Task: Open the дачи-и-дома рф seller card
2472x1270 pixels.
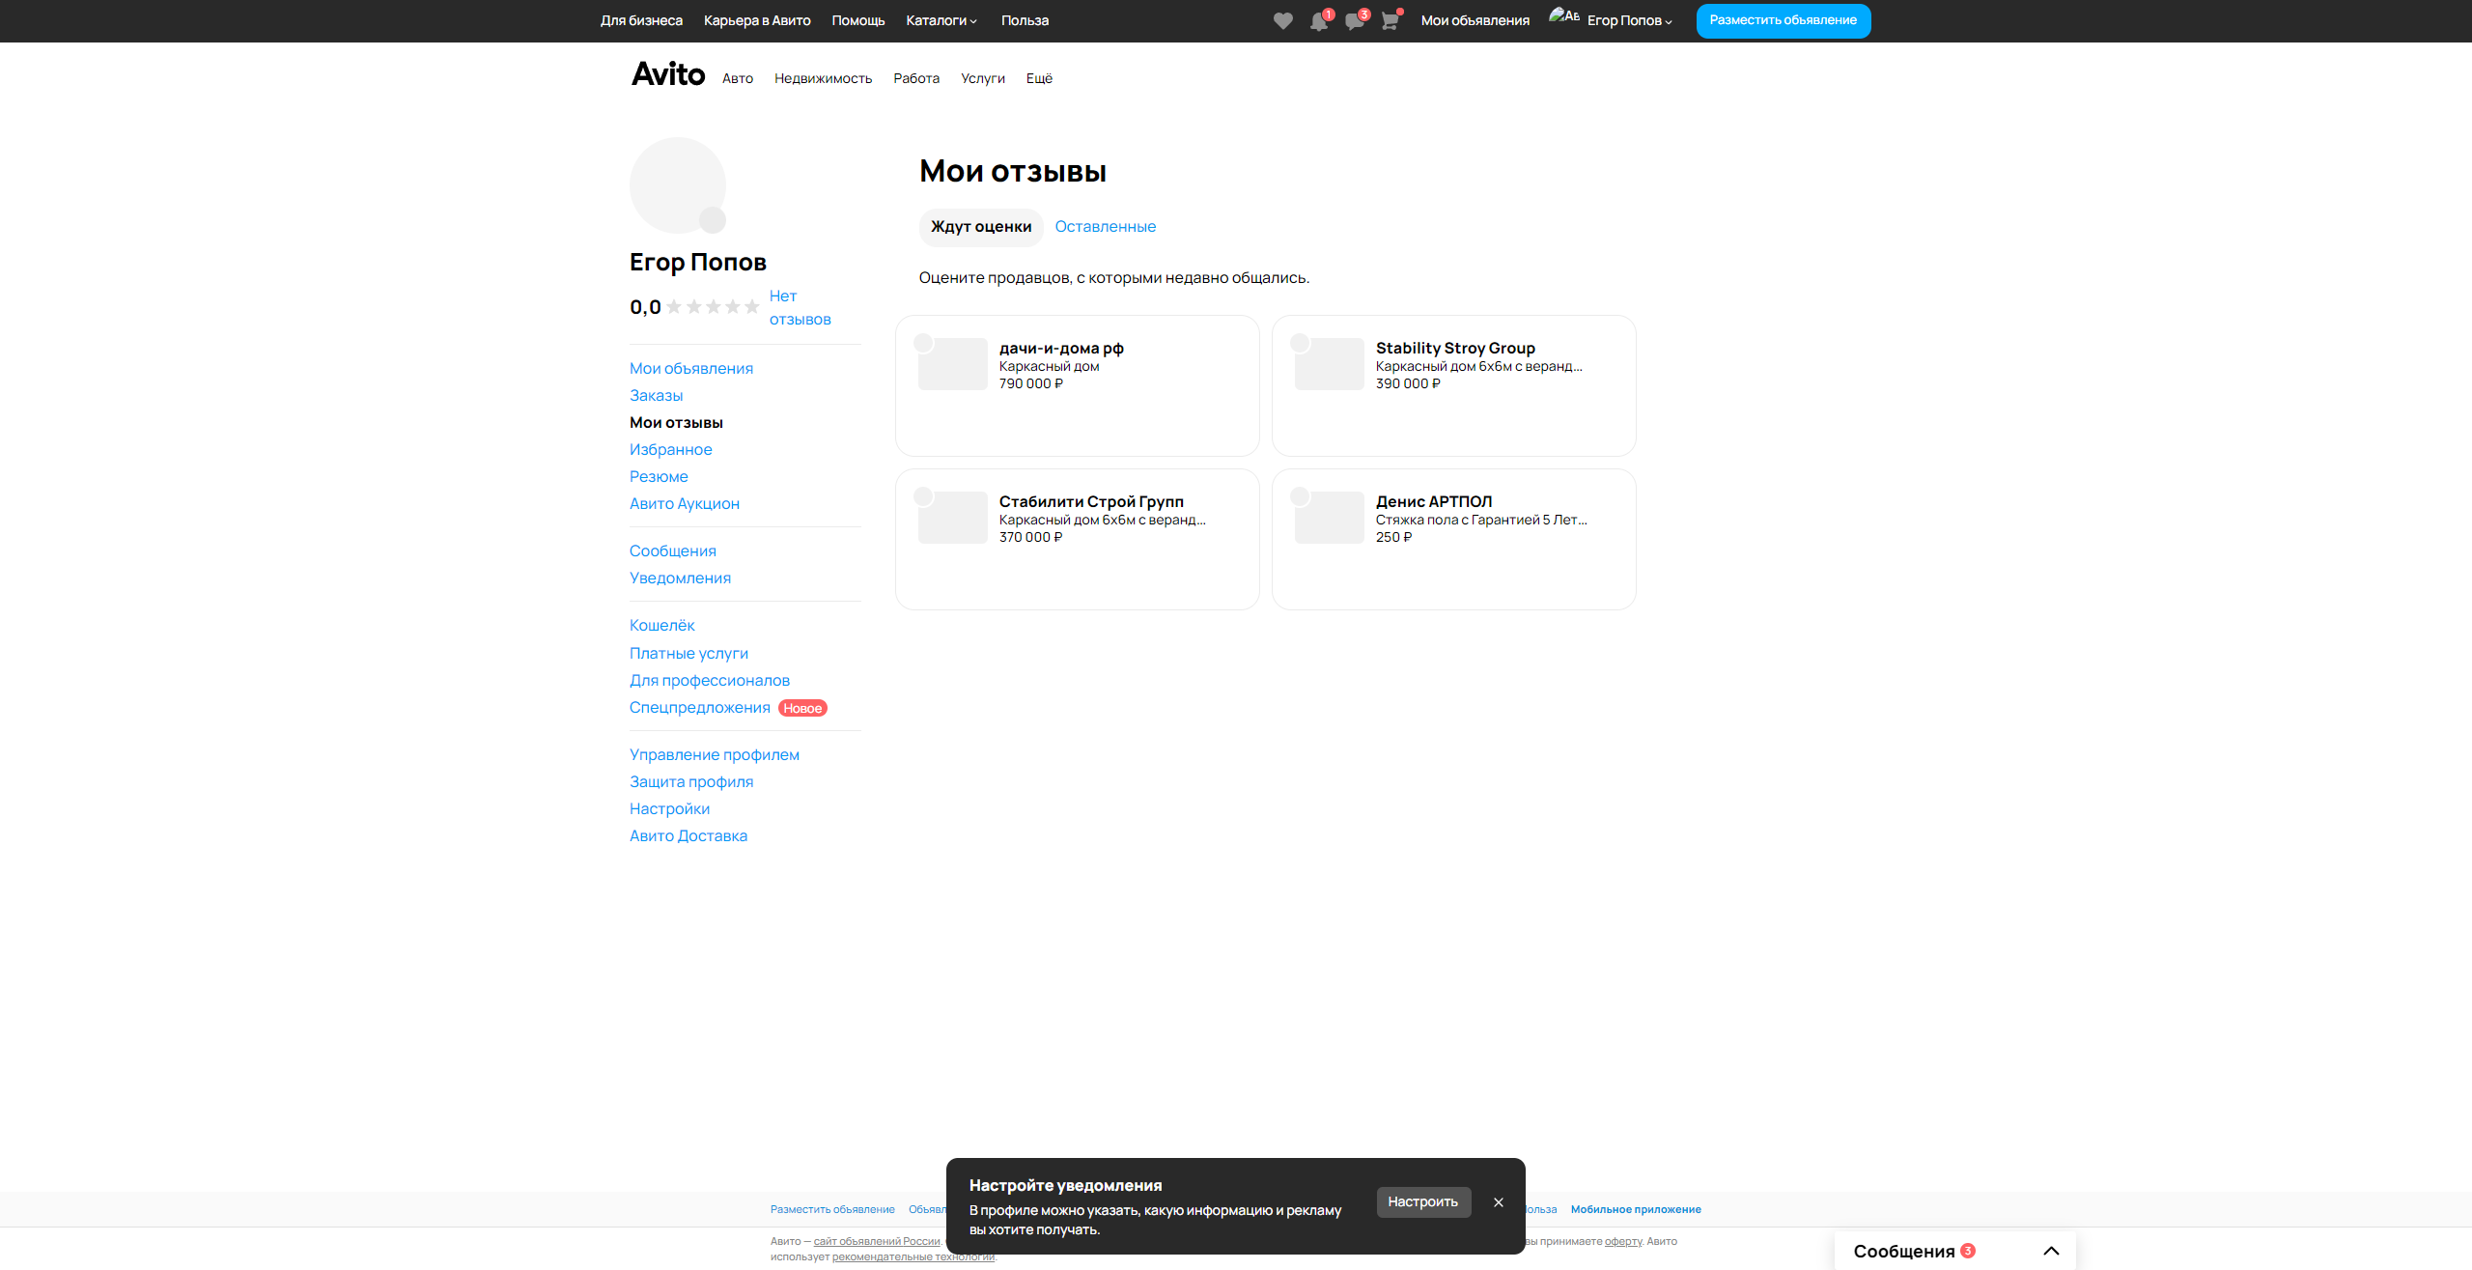Action: 1077,385
